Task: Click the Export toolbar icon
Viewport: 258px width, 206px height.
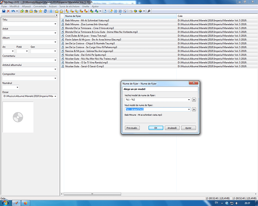Action: tap(111, 11)
